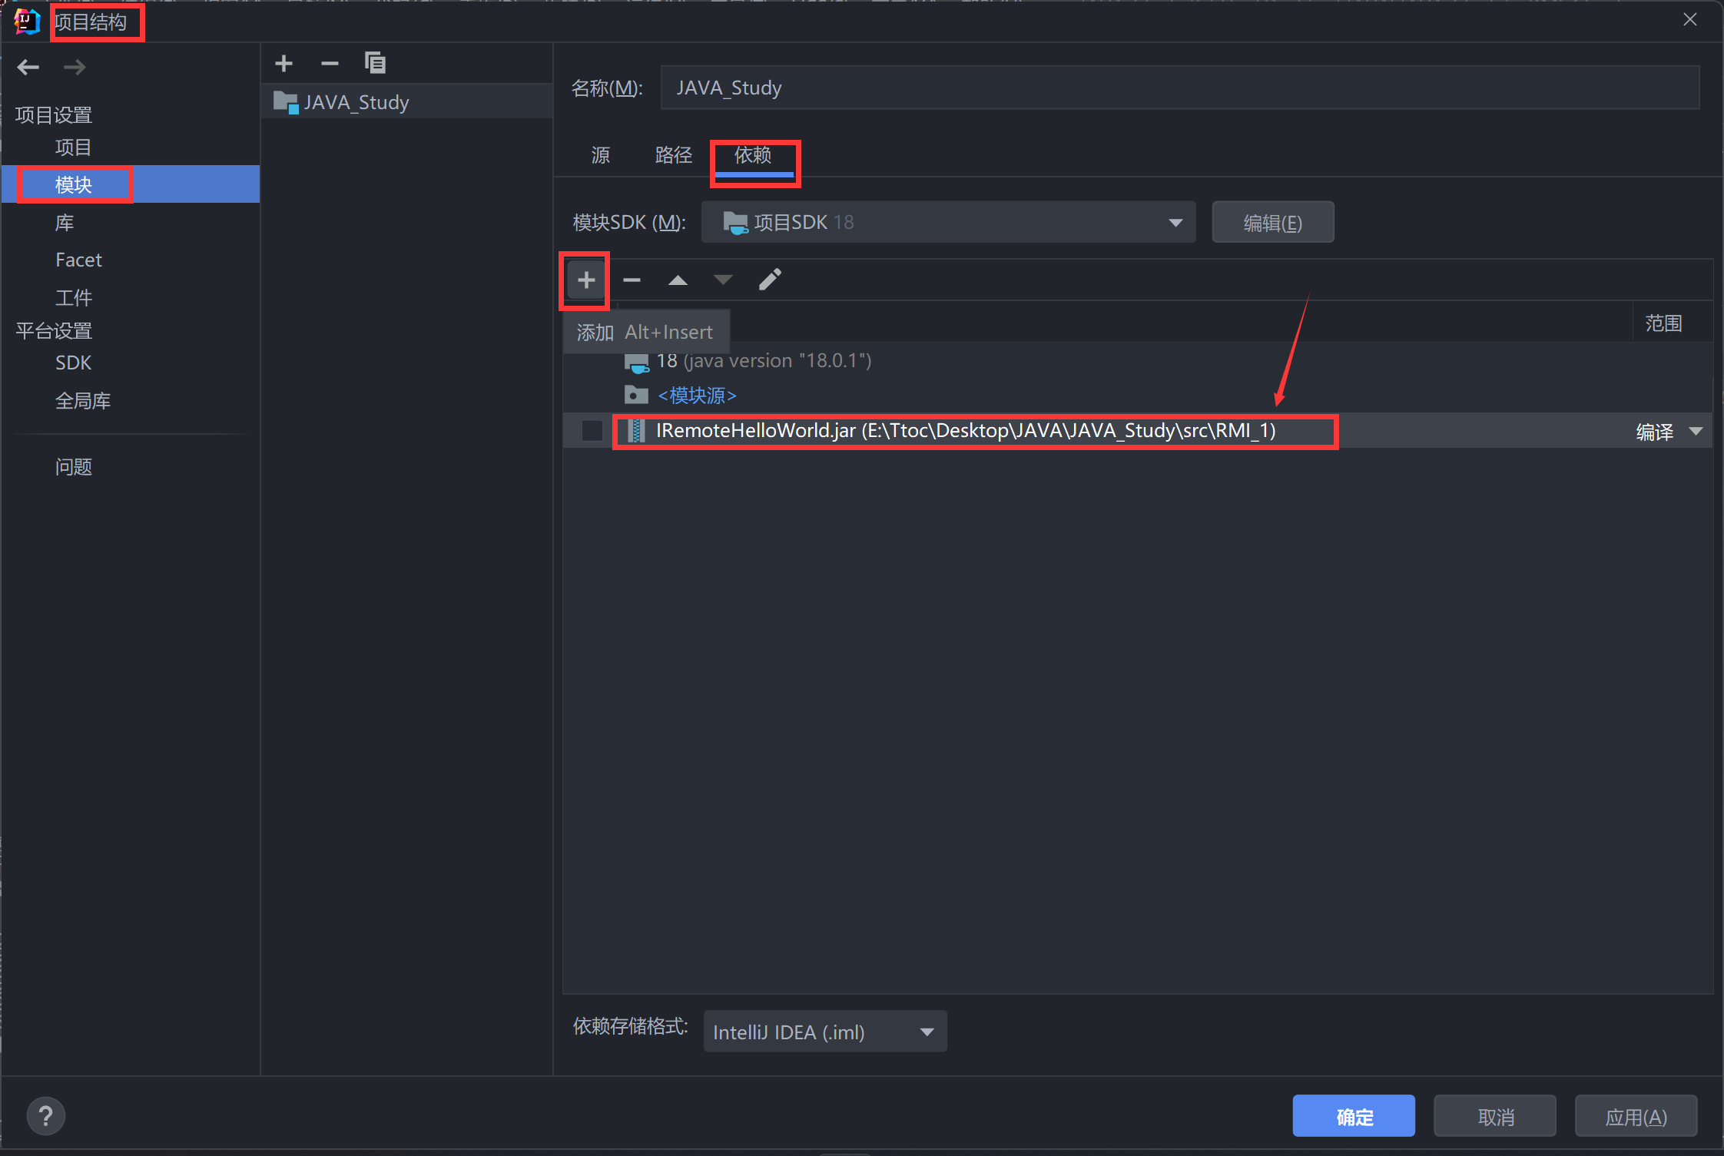
Task: Switch to the 源 tab
Action: [x=601, y=155]
